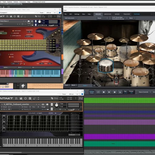Adjust Tune knob on V_METAL_fretboard_monitor

(x=56, y=105)
